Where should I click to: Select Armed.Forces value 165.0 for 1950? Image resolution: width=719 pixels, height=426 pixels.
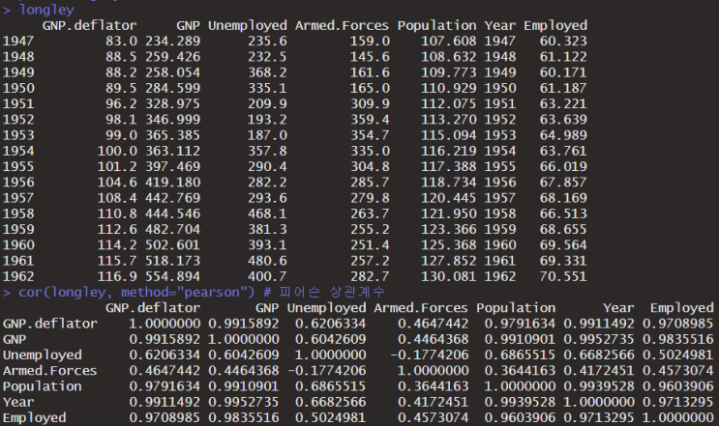click(370, 88)
